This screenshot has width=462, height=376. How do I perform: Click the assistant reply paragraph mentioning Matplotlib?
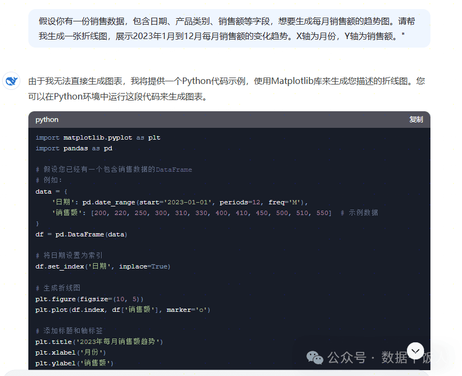coord(226,89)
